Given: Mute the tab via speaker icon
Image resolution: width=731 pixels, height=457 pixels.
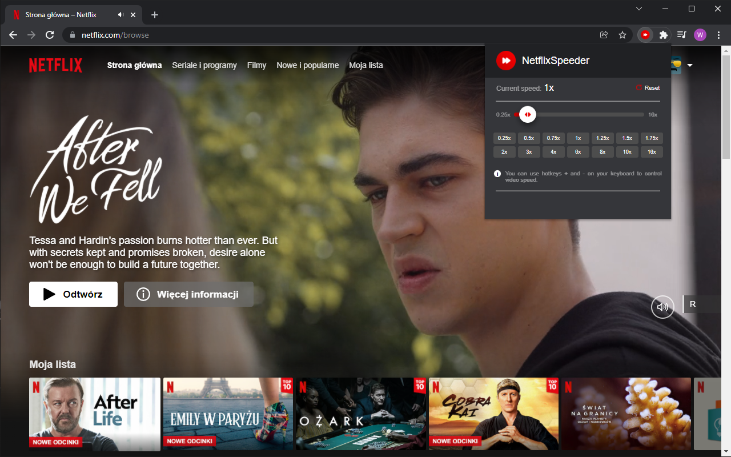Looking at the screenshot, I should (x=121, y=15).
